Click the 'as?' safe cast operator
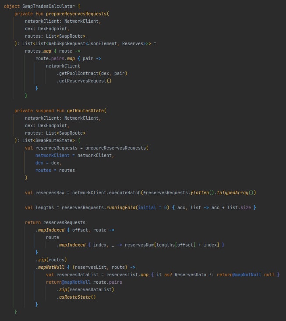Viewport: 286px width, 321px height. [x=168, y=275]
